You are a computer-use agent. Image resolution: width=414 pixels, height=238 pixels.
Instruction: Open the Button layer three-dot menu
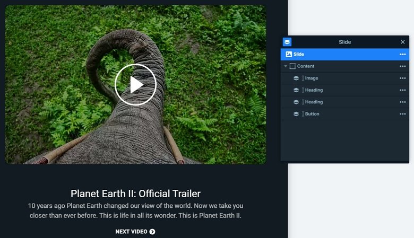(403, 114)
